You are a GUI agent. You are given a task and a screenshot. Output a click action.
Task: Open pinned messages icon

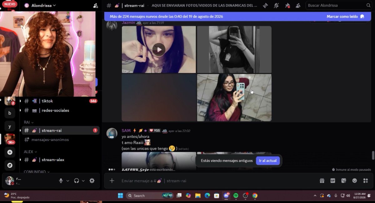coord(287,5)
